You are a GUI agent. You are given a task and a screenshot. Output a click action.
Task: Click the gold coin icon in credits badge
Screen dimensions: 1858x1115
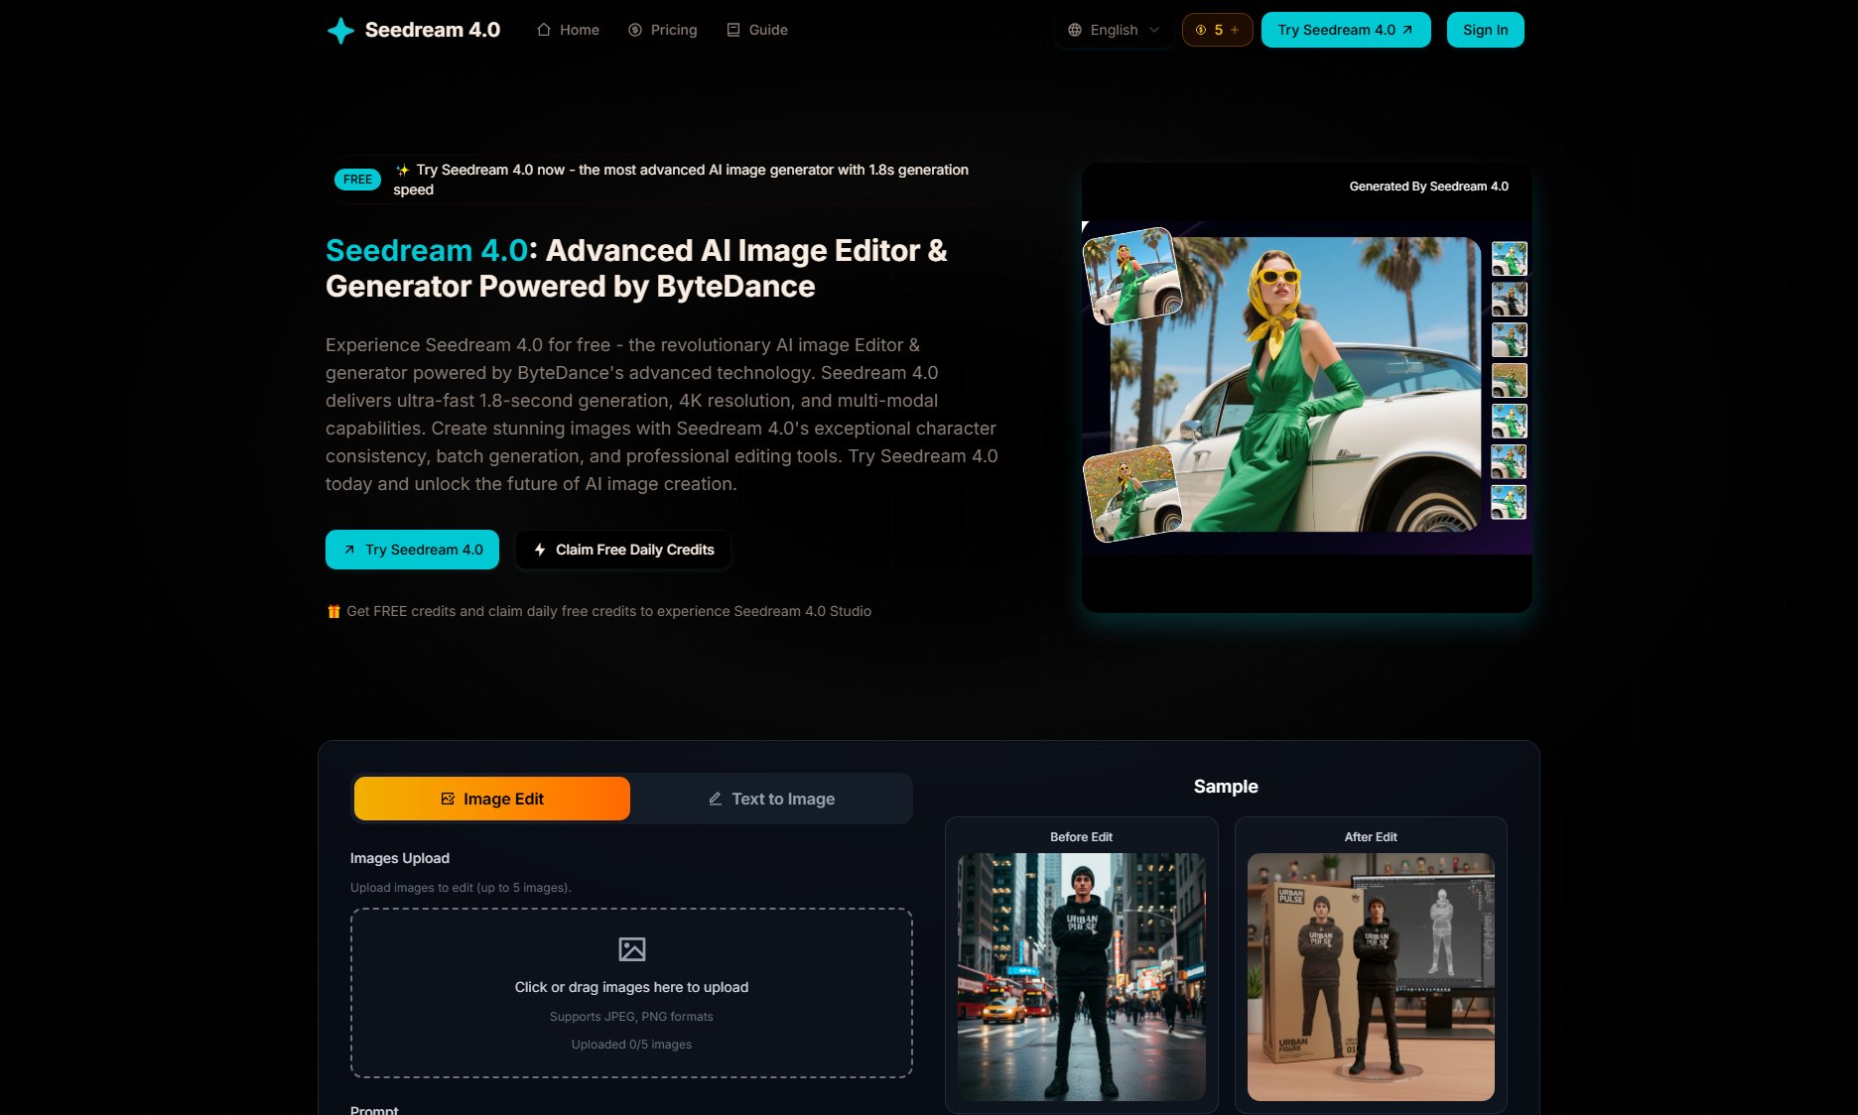pyautogui.click(x=1201, y=30)
